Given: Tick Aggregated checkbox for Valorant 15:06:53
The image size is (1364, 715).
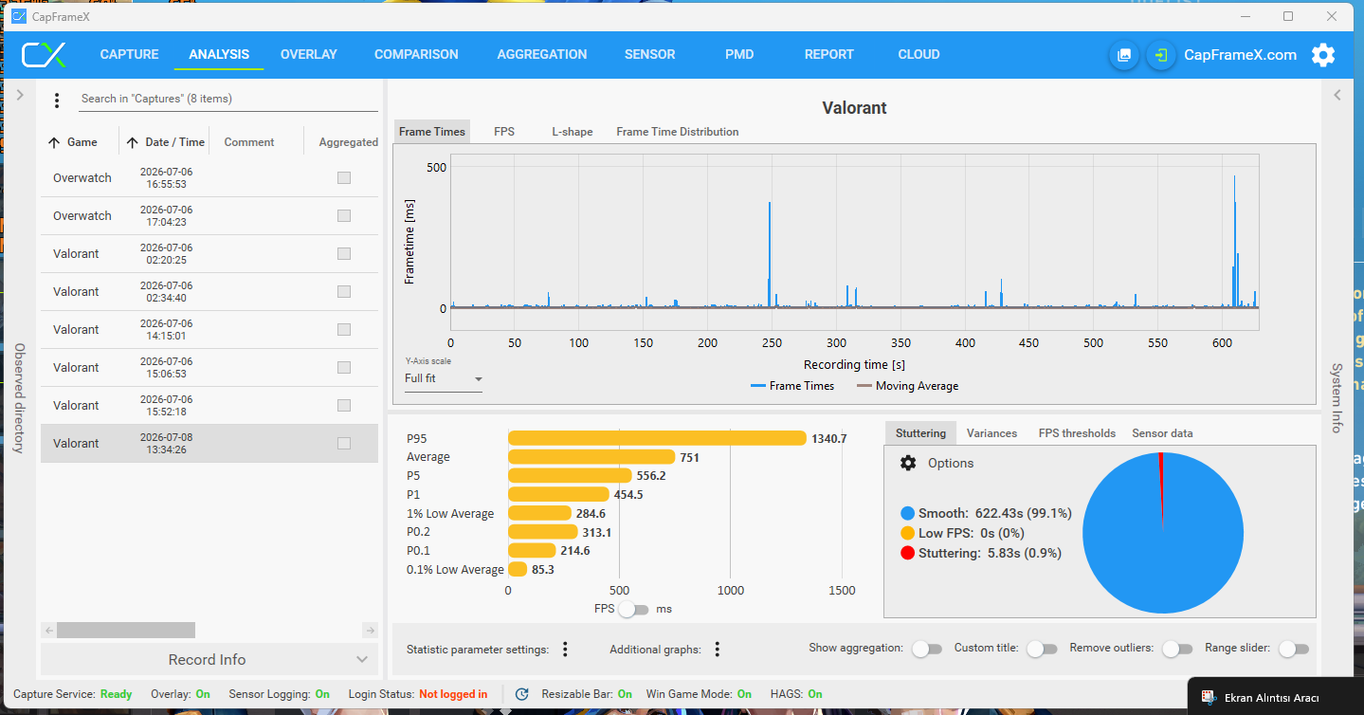Looking at the screenshot, I should tap(344, 368).
